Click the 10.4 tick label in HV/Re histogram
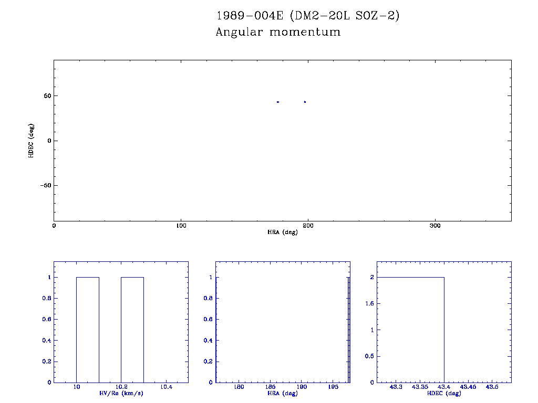Viewport: 538px width, 403px height. (167, 387)
